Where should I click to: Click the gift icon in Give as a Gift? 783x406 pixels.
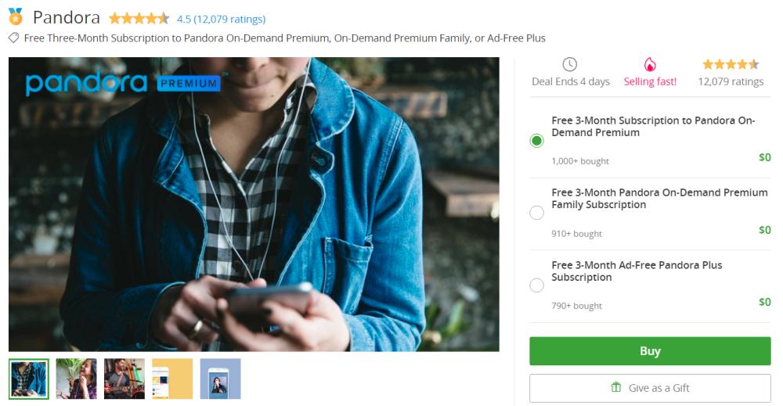616,388
